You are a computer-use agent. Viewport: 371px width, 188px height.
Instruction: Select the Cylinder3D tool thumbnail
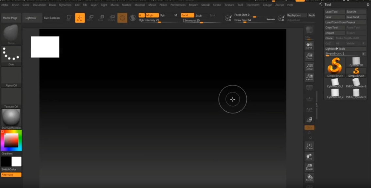356,61
